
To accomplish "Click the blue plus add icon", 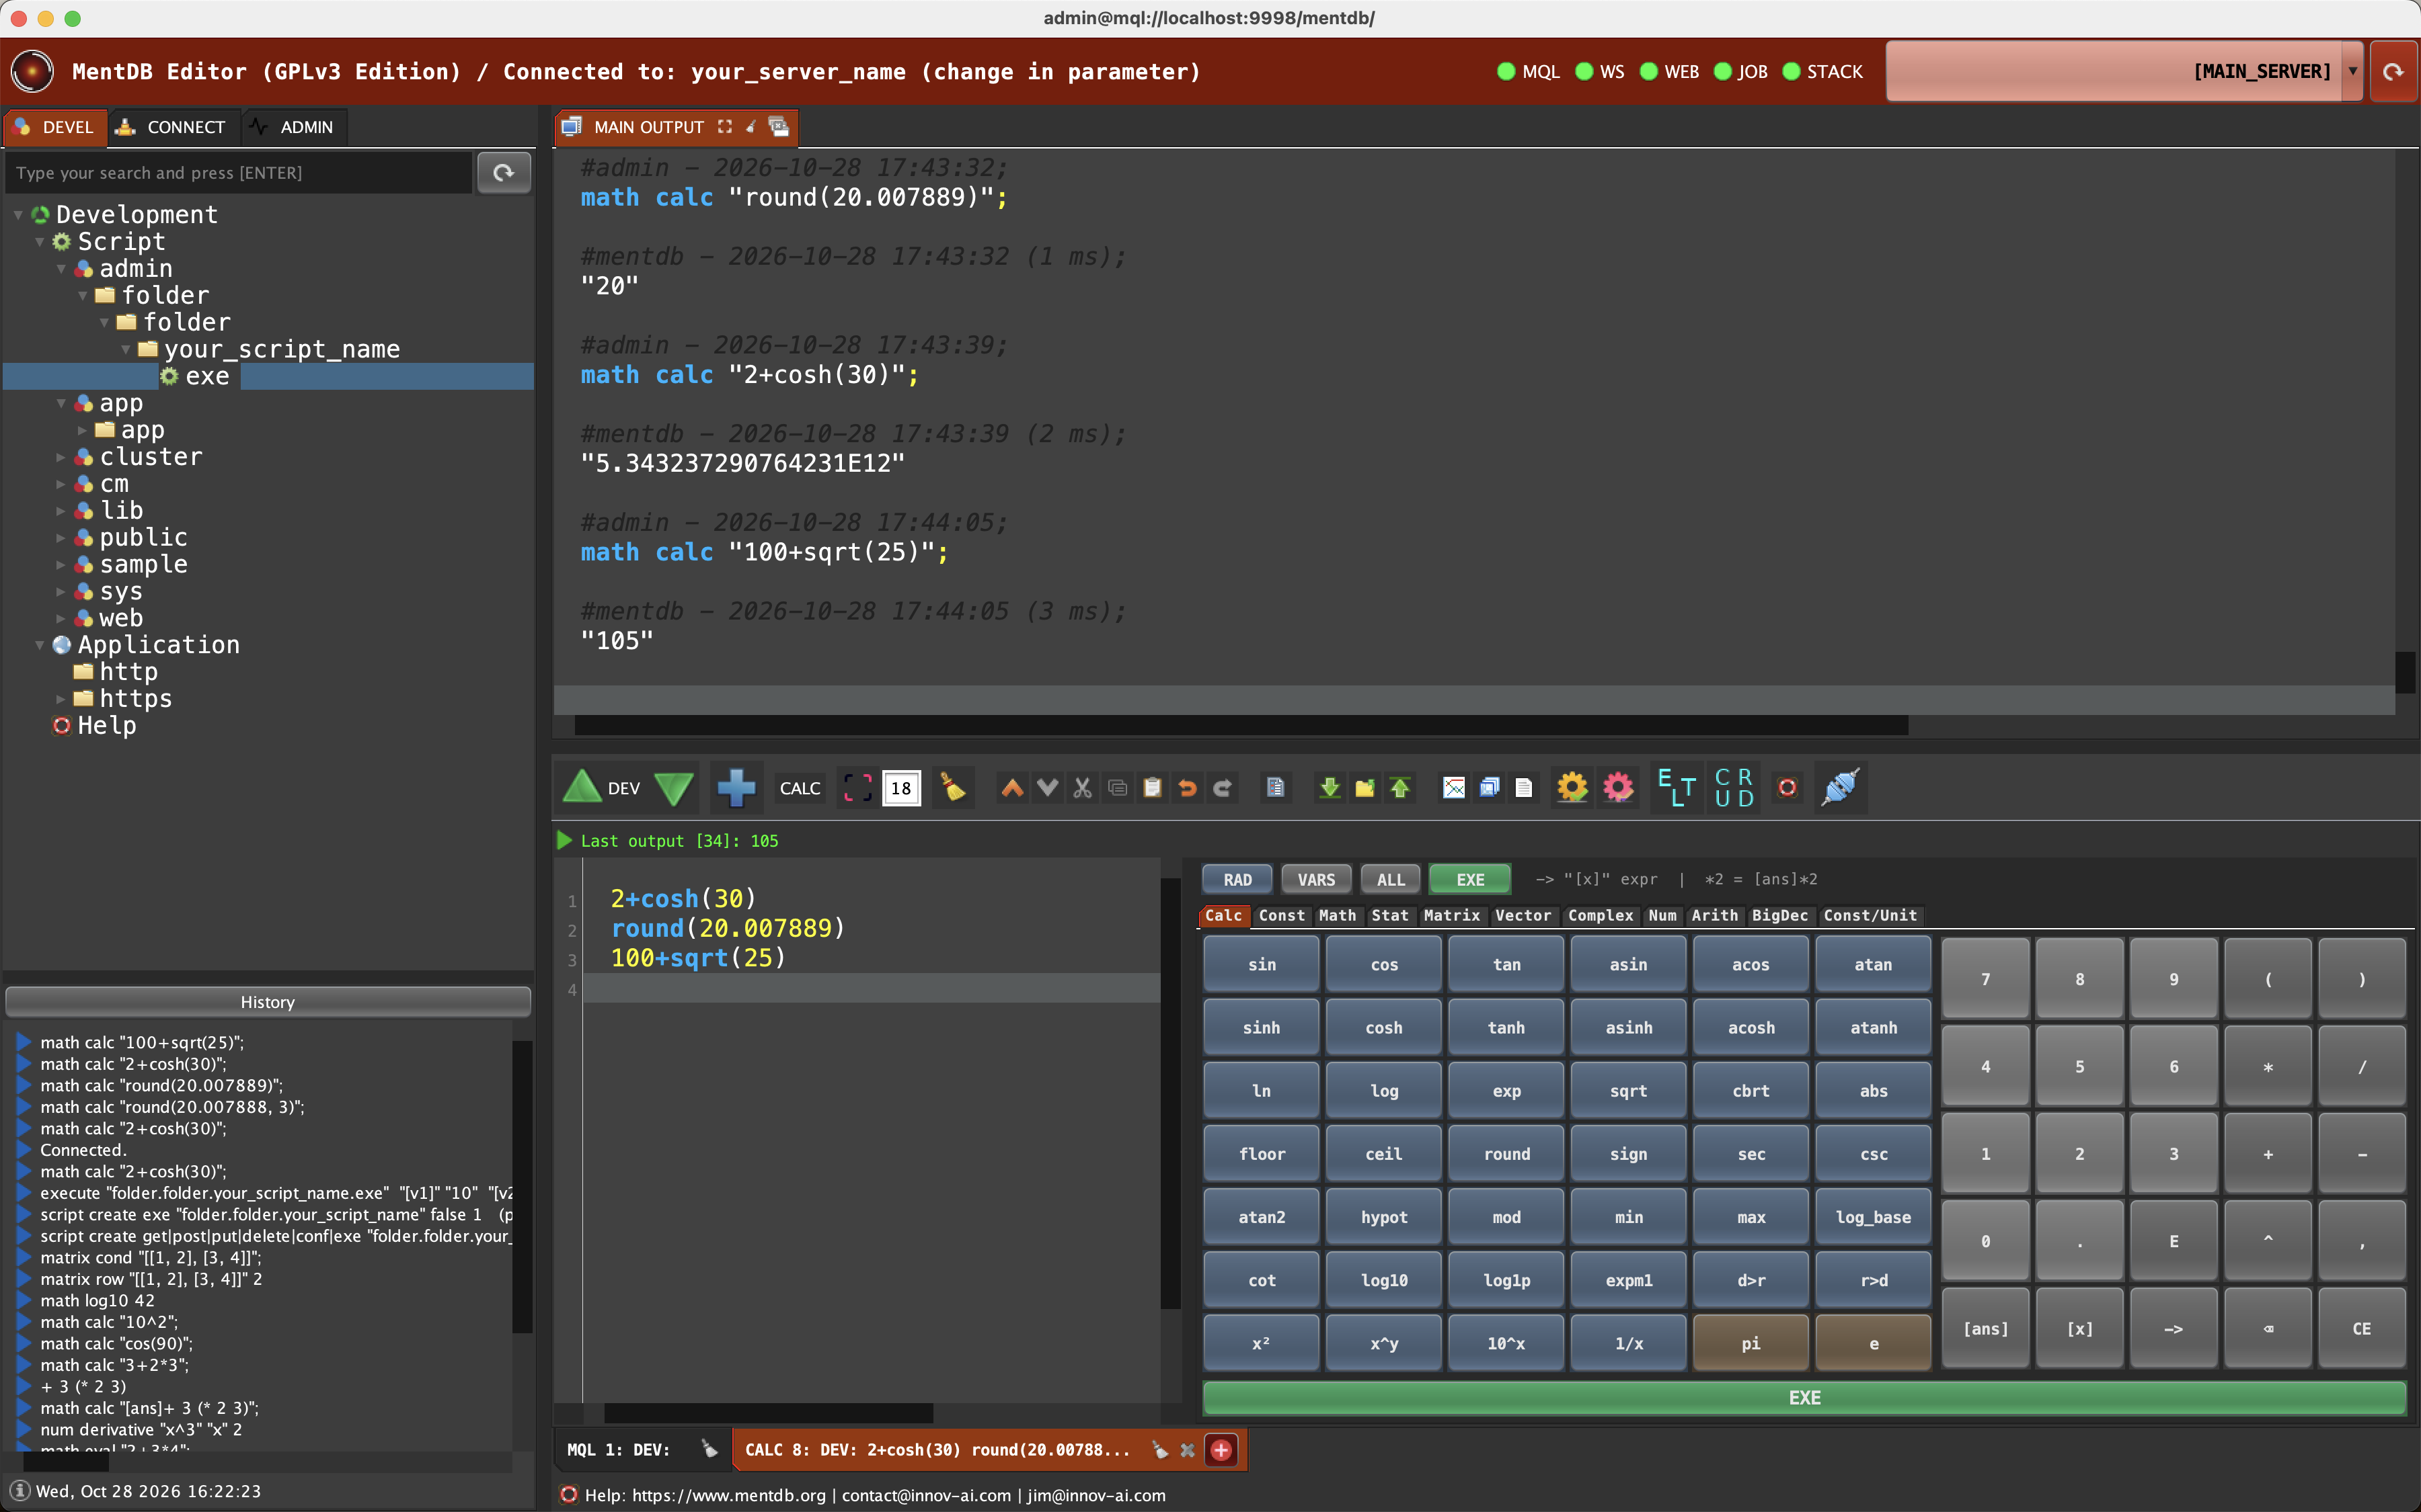I will coord(736,788).
